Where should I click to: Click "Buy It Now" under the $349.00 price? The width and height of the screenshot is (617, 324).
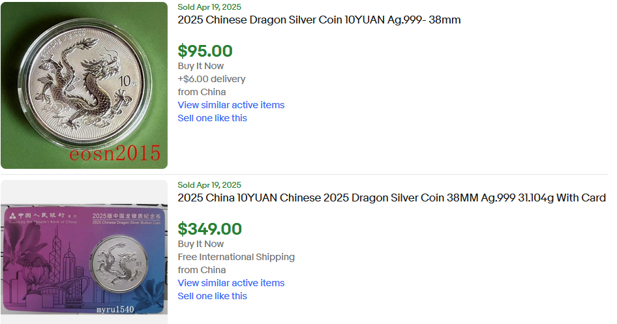coord(200,244)
